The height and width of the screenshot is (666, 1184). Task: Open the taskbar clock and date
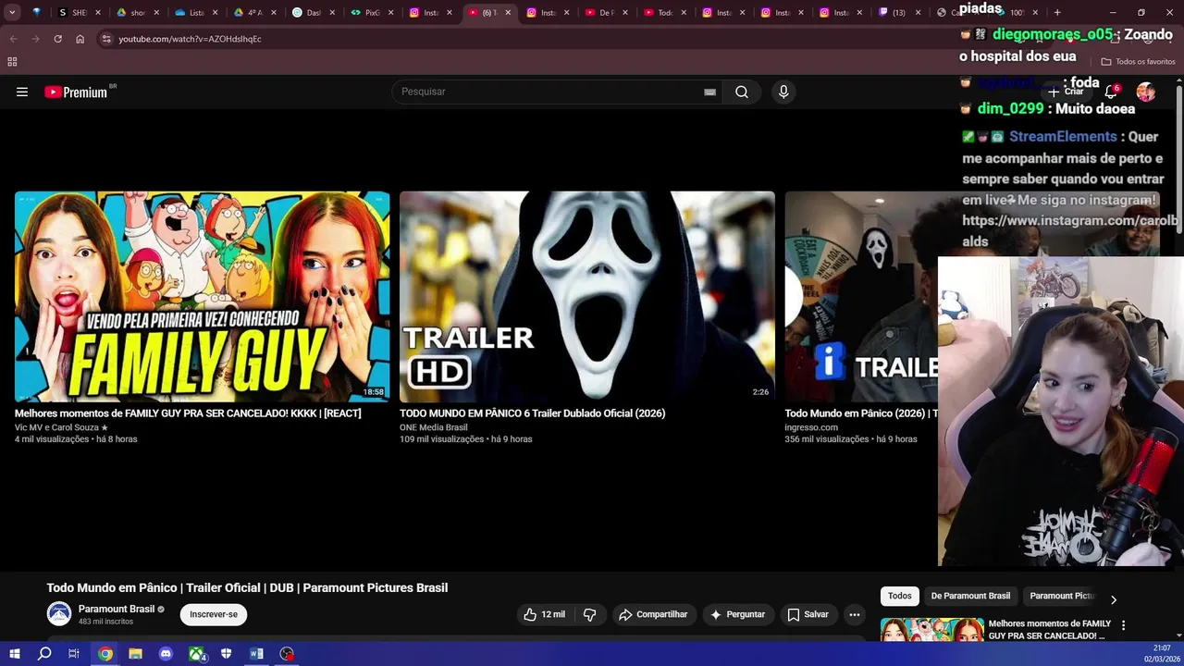click(1162, 654)
